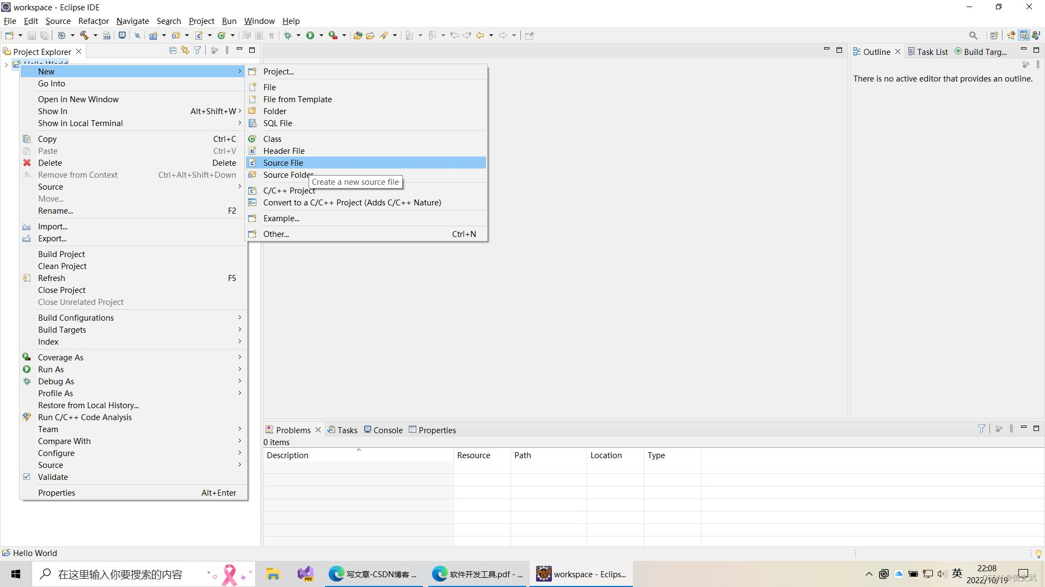Click Project Explorer filter funnel icon

coord(198,50)
